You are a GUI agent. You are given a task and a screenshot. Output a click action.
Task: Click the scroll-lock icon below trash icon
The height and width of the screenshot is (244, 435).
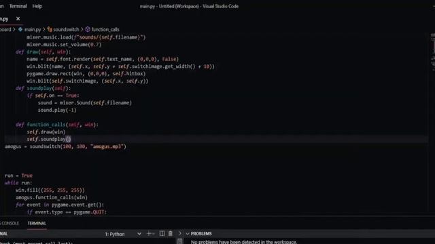179,241
